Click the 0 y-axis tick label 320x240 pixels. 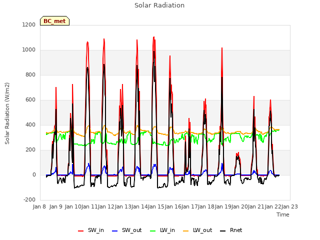tap(34, 174)
